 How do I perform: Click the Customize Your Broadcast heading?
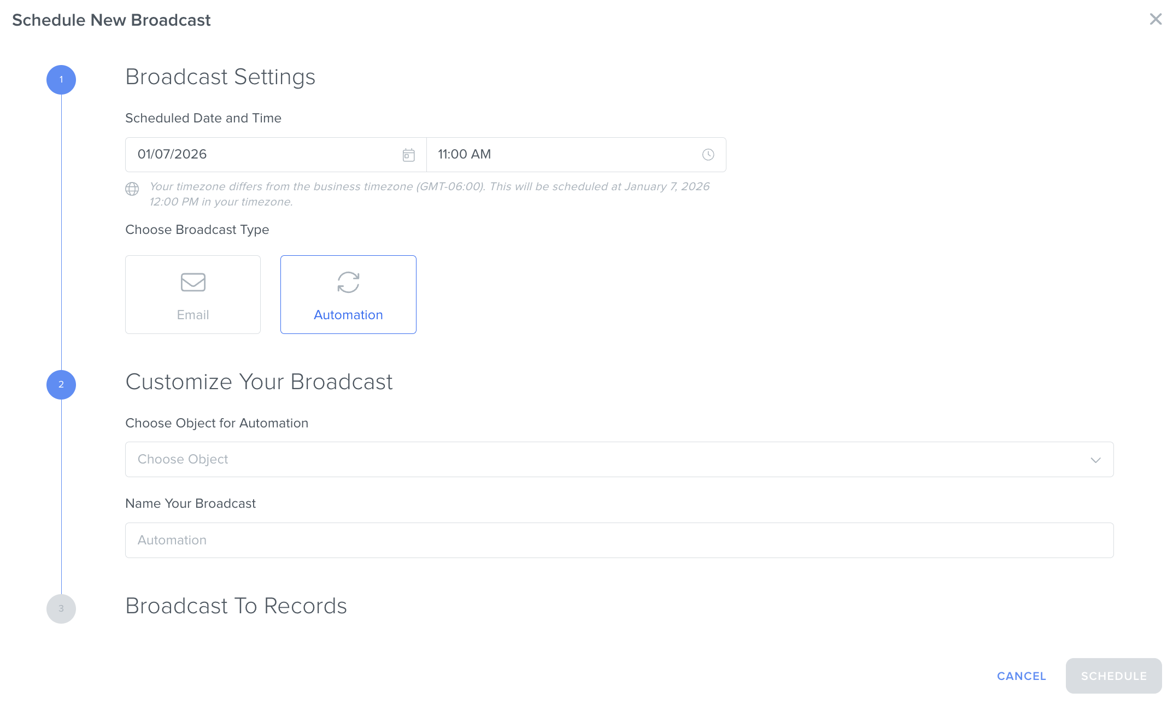[259, 382]
